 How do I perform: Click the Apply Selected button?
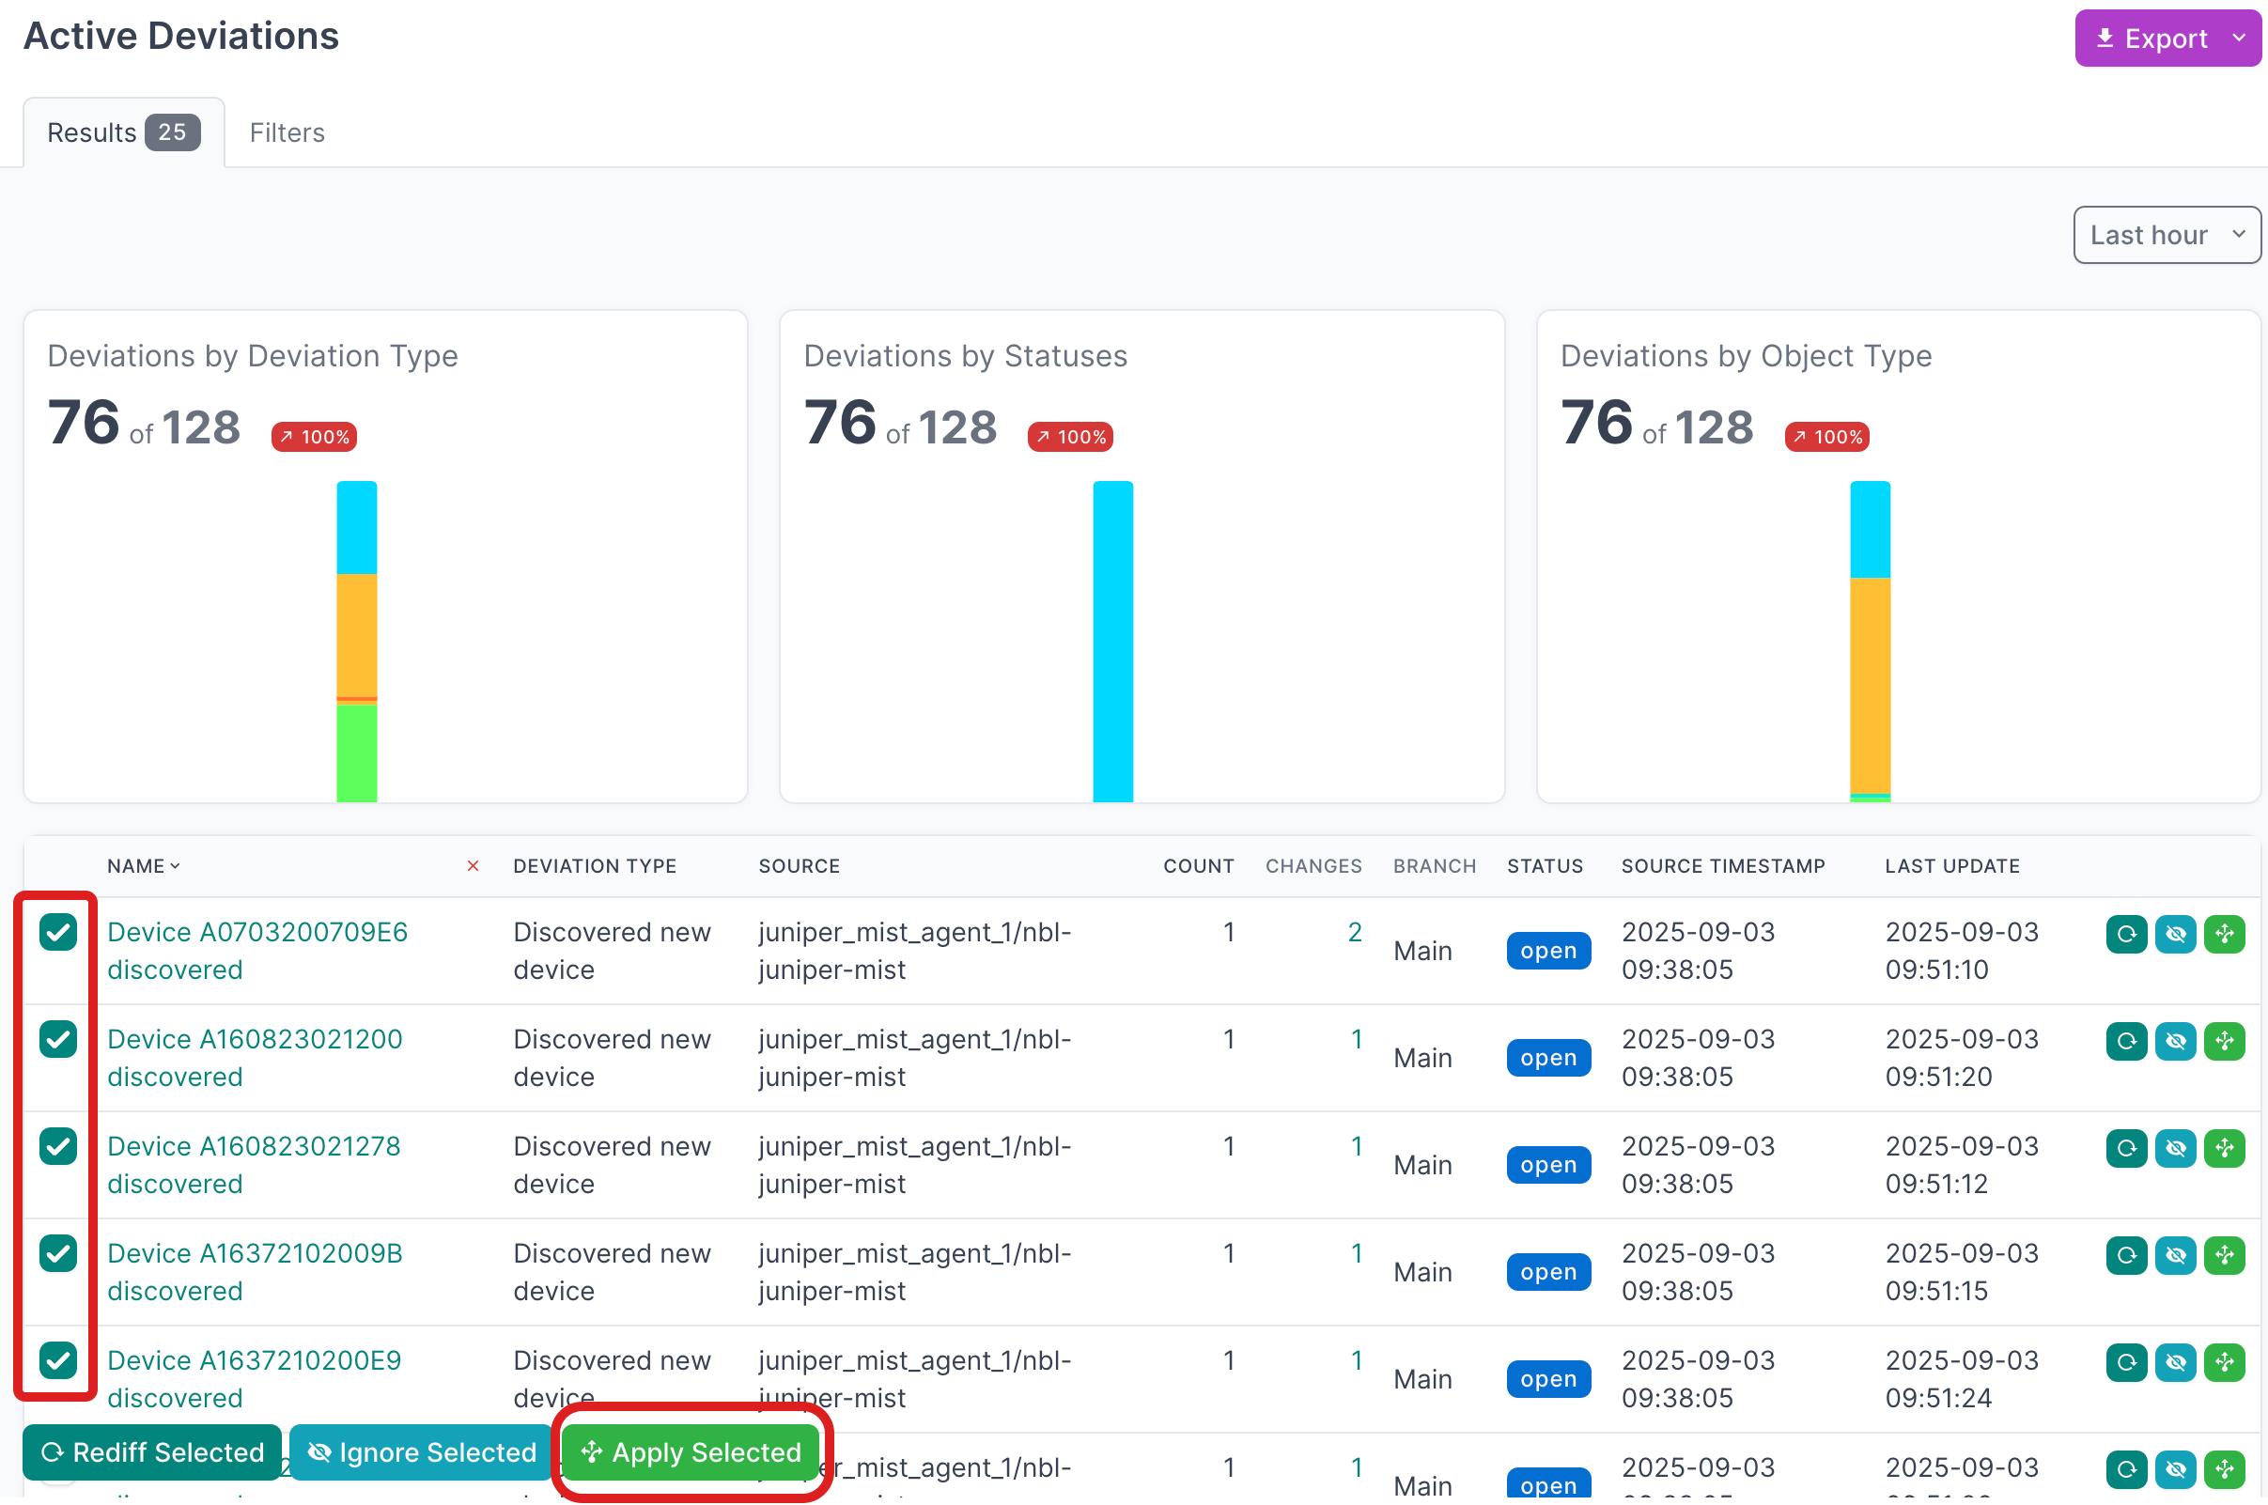[x=691, y=1452]
